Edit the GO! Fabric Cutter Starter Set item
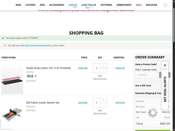This screenshot has height=131, width=175. tap(100, 110)
